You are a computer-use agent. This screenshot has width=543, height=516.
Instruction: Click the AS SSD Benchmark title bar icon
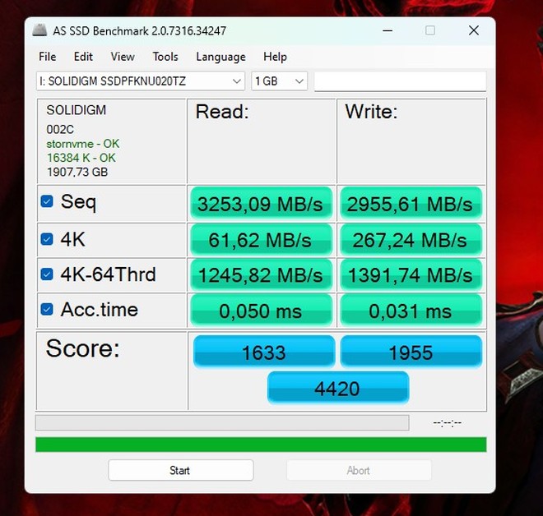(39, 31)
